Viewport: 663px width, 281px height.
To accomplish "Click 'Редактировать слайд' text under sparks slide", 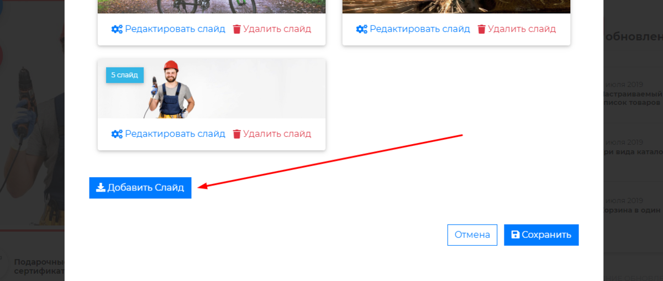I will point(420,29).
